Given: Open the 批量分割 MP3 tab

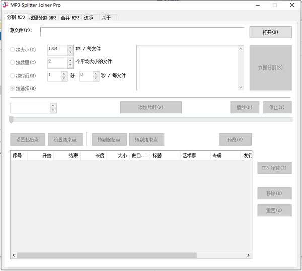Looking at the screenshot, I should click(x=43, y=18).
